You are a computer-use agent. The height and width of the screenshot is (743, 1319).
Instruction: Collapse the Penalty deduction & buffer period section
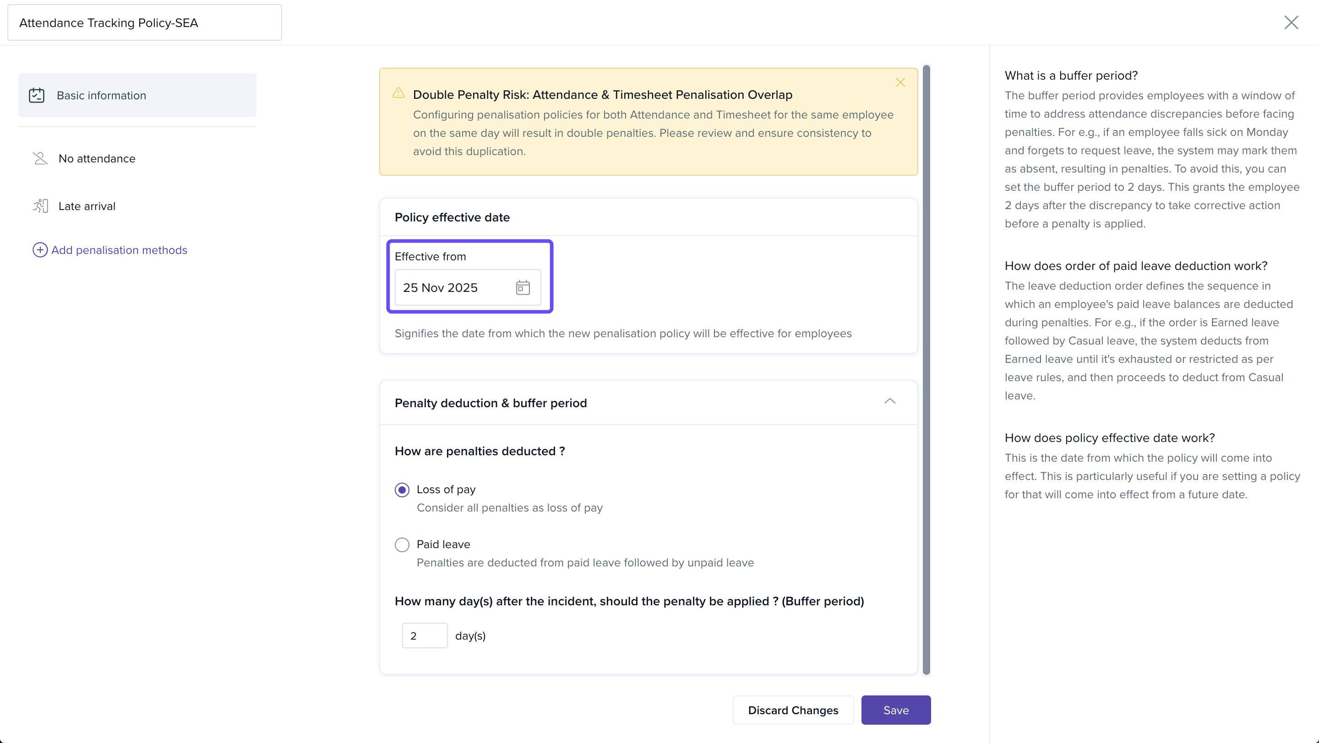889,401
